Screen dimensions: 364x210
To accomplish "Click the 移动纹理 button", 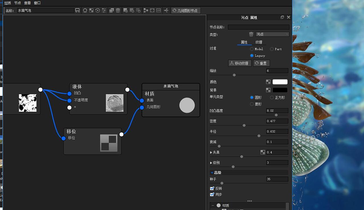I will point(240,63).
